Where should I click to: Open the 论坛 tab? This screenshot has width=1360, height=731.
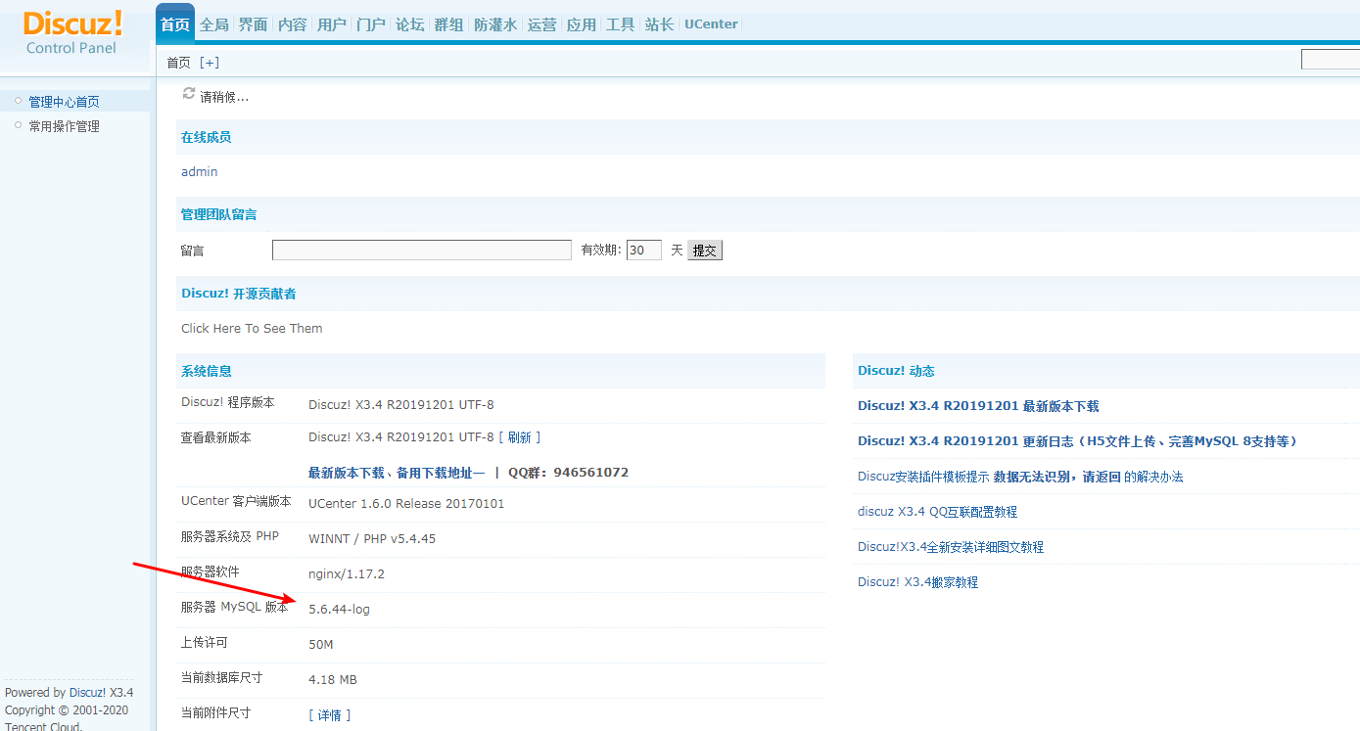pos(410,24)
